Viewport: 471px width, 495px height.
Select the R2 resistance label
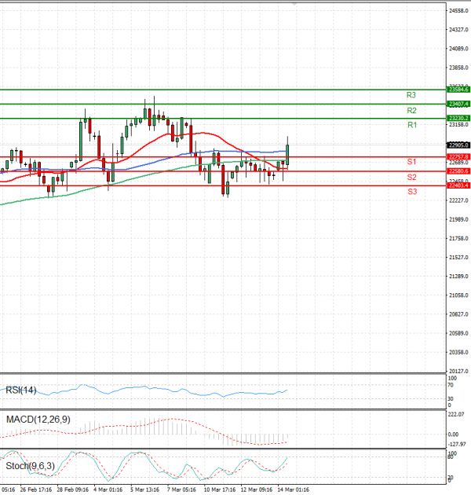(411, 111)
